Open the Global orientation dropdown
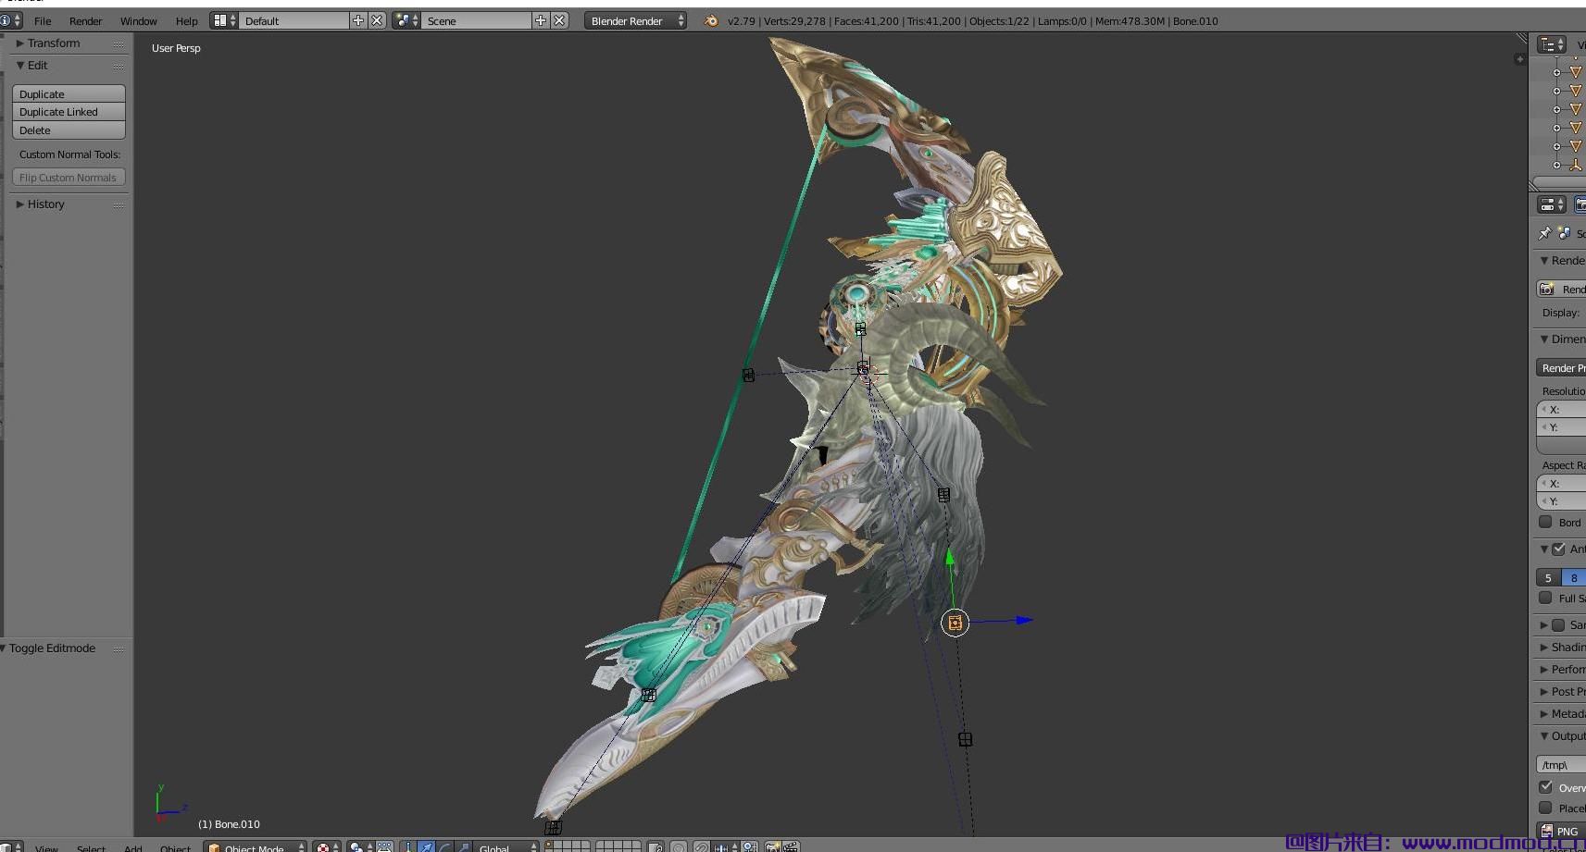This screenshot has width=1586, height=852. pyautogui.click(x=506, y=847)
